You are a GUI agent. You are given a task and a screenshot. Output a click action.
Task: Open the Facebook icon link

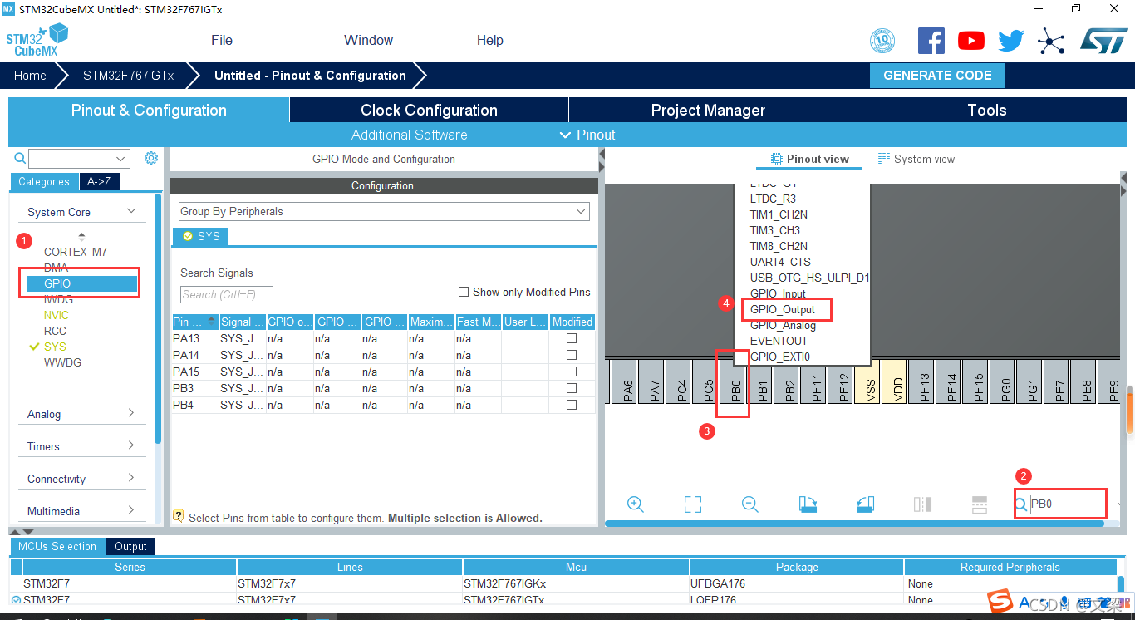[x=931, y=41]
